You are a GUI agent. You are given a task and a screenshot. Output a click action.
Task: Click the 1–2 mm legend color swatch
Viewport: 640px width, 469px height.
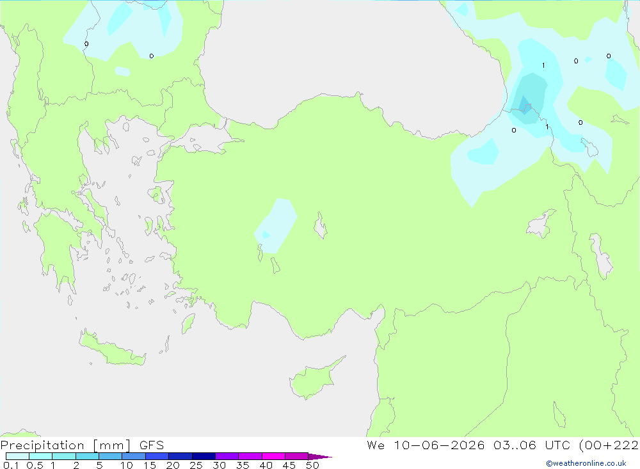click(x=64, y=456)
